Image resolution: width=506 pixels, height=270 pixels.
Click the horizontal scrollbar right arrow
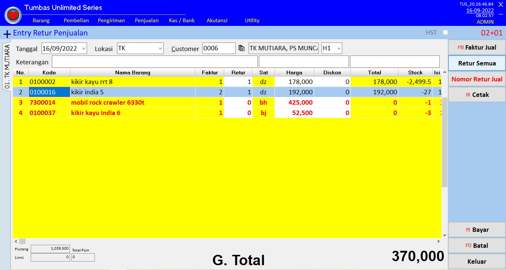tap(439, 241)
